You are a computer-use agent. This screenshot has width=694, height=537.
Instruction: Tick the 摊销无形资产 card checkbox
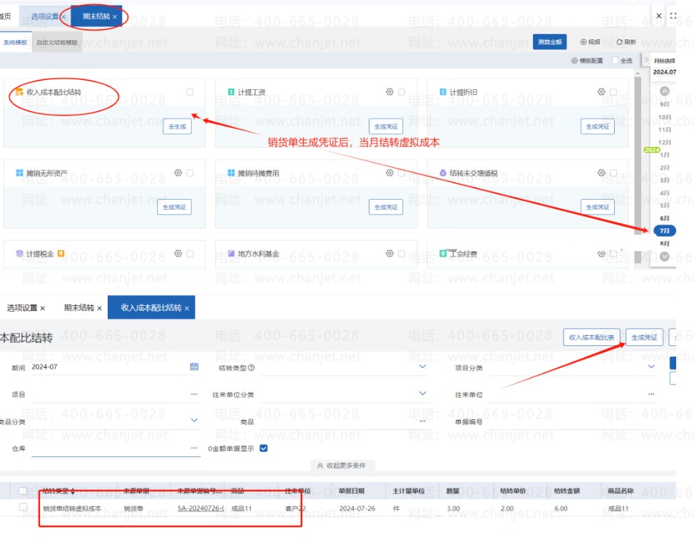[x=190, y=173]
